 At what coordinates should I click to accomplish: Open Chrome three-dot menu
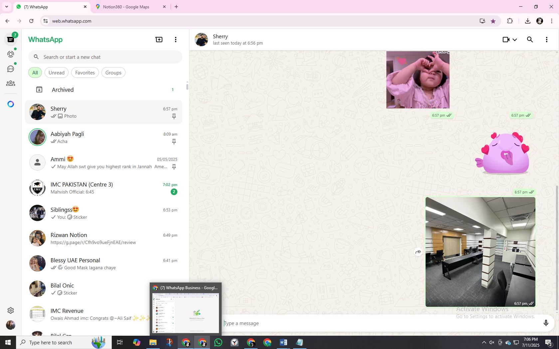[x=552, y=21]
